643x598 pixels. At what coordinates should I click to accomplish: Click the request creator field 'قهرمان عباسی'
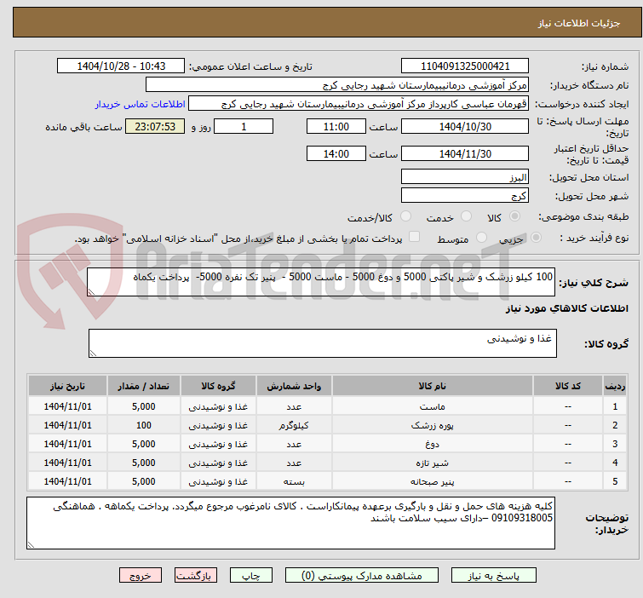point(358,104)
